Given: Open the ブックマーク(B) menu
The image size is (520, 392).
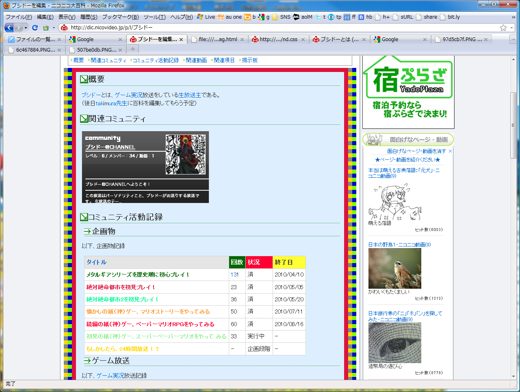Looking at the screenshot, I should tap(120, 17).
